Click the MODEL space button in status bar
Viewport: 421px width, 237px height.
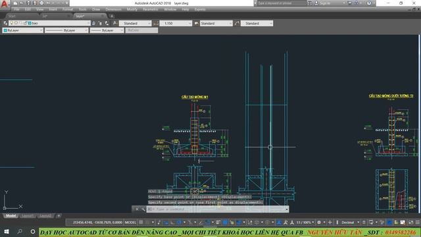click(x=130, y=223)
